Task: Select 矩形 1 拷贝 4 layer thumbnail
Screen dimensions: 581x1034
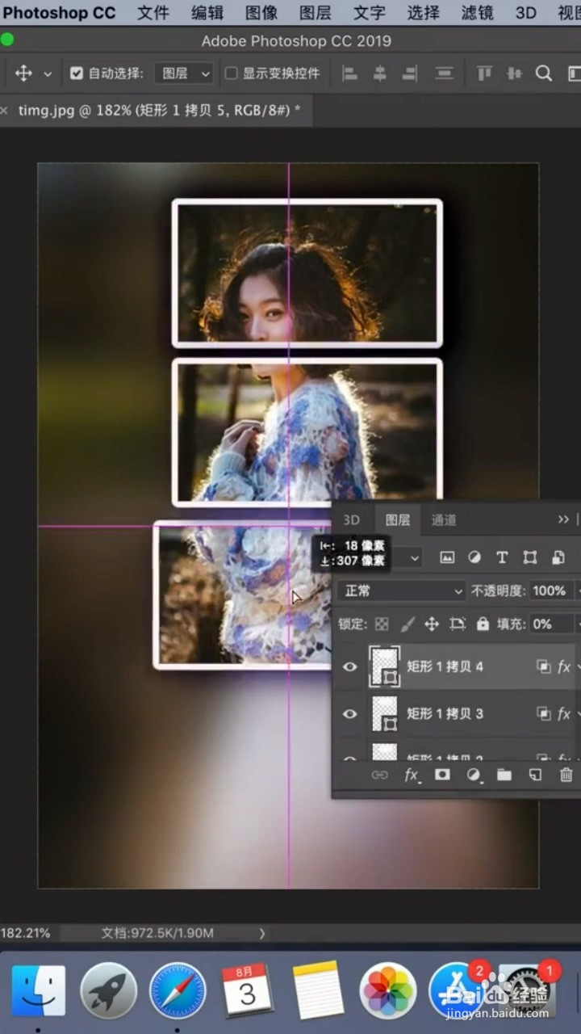Action: [x=384, y=667]
